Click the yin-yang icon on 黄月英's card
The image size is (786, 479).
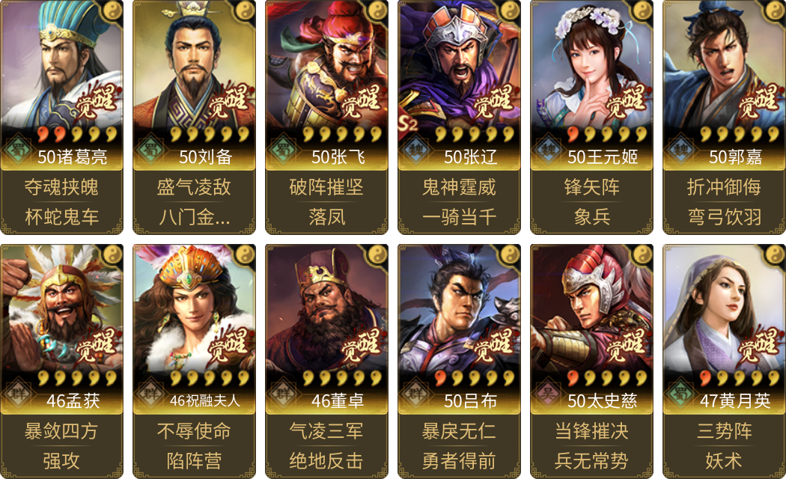click(775, 254)
